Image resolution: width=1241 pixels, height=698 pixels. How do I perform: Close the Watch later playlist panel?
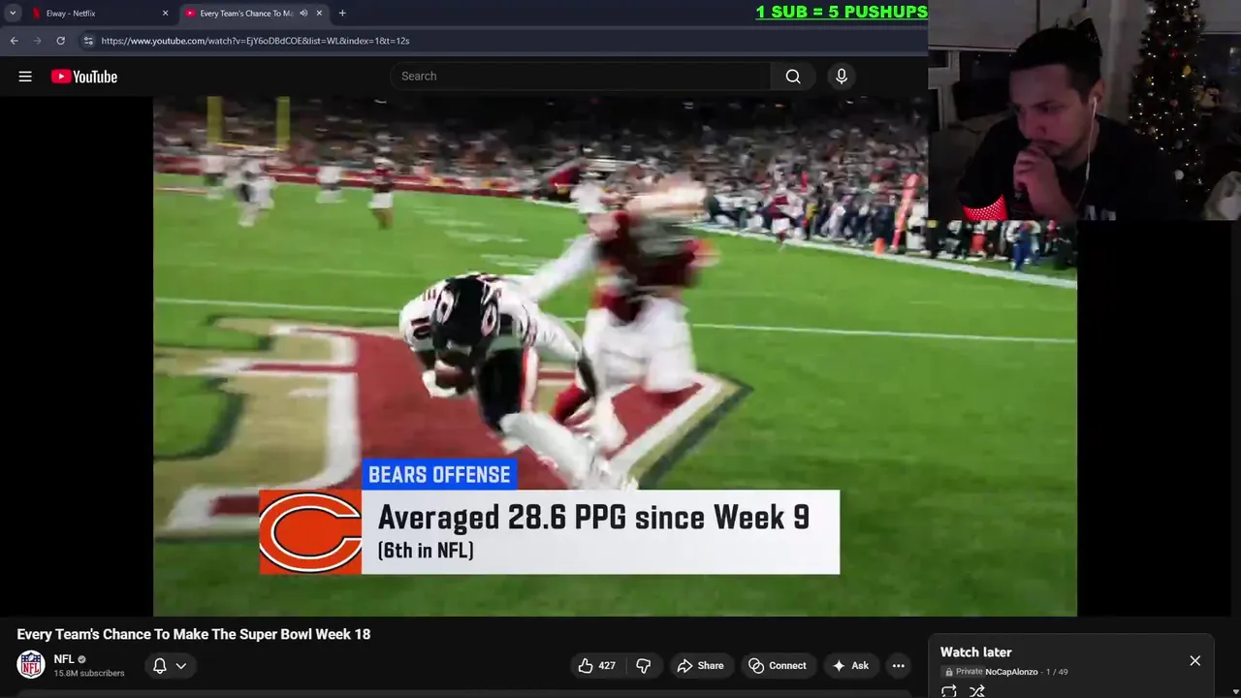pos(1194,660)
